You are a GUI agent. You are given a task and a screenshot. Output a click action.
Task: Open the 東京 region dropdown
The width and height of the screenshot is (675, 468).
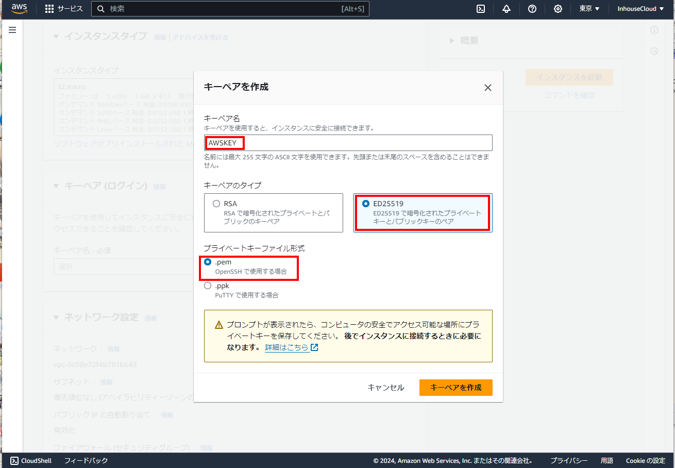tap(589, 9)
